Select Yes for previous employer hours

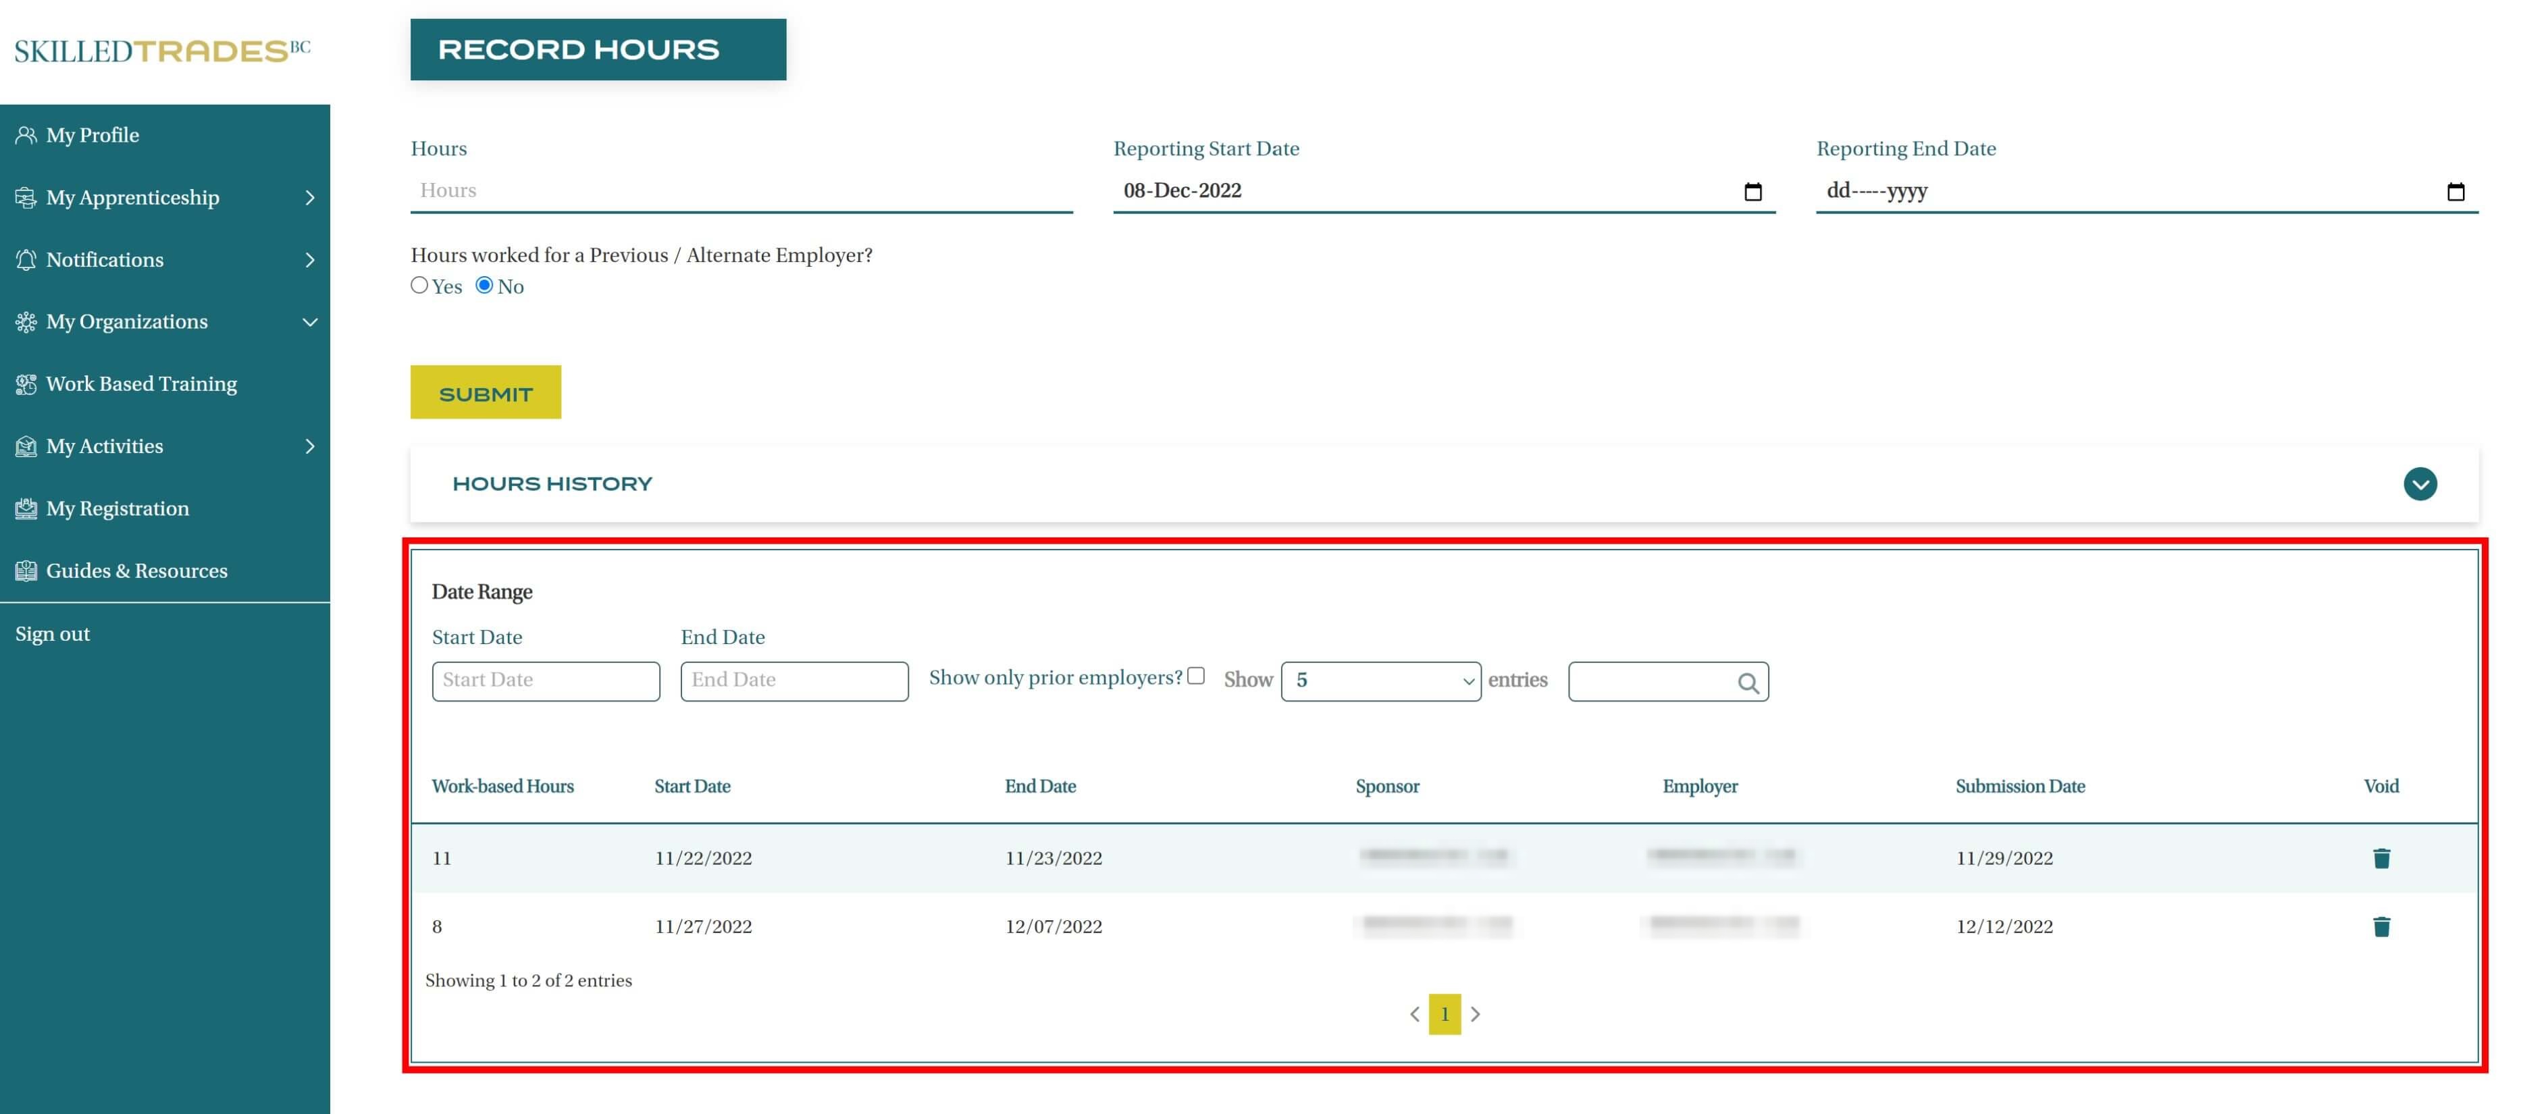click(x=419, y=285)
